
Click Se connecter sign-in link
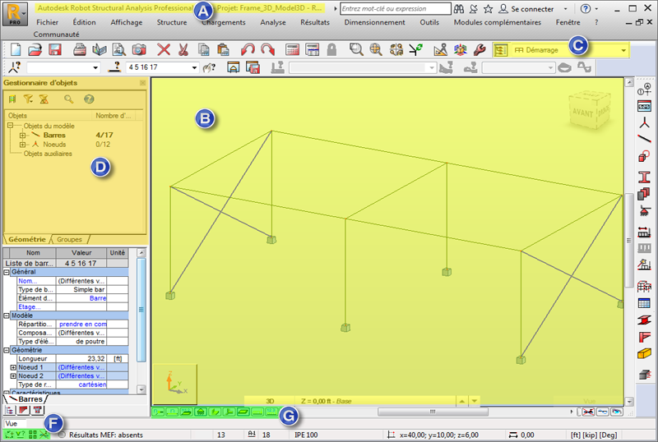(x=532, y=9)
